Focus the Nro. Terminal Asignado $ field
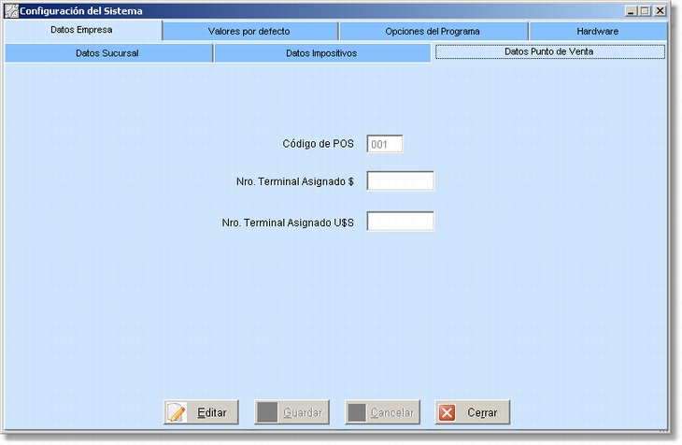This screenshot has height=445, width=682. [400, 181]
